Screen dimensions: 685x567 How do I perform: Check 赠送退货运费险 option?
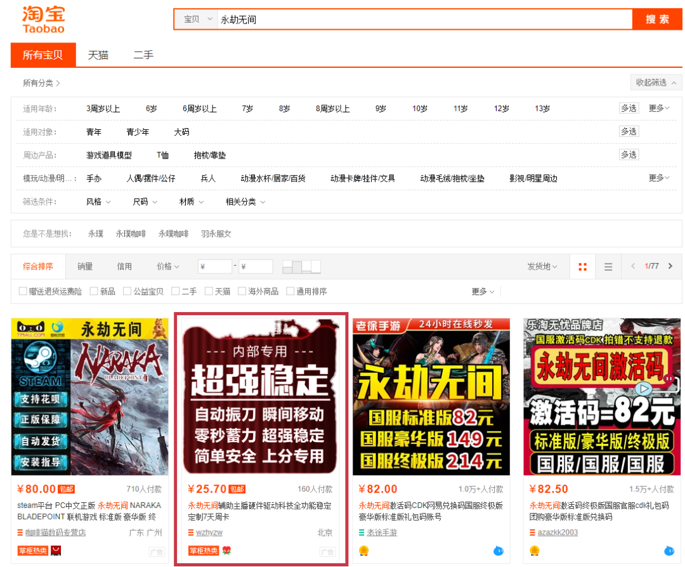click(x=23, y=291)
